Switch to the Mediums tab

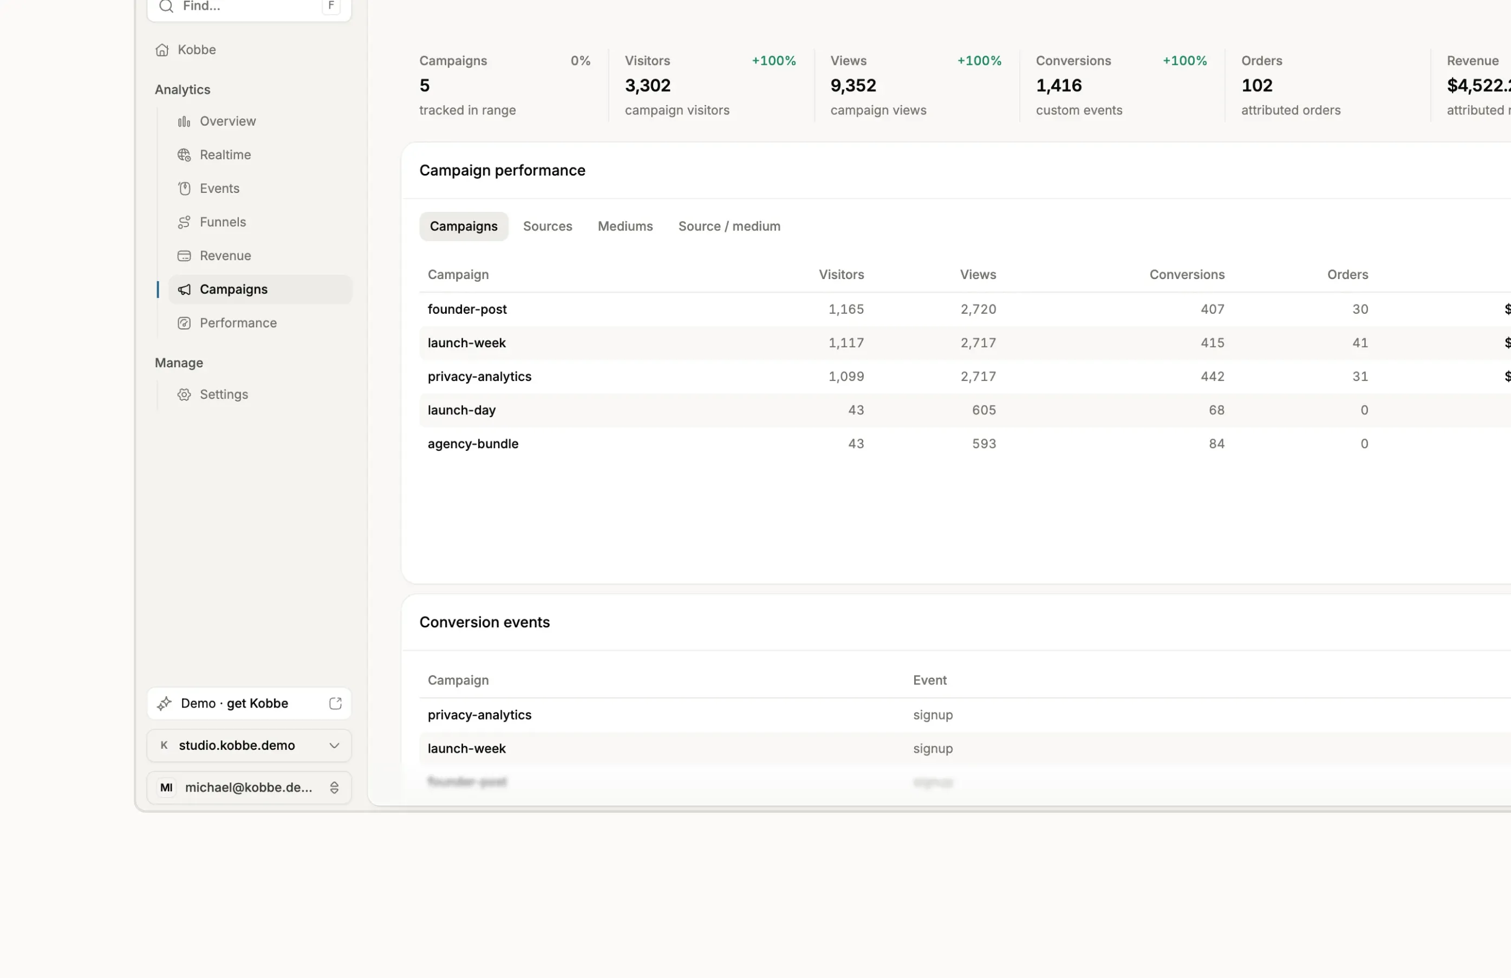click(x=625, y=226)
